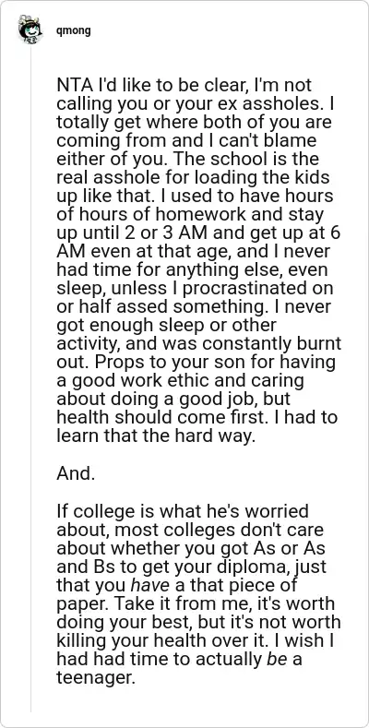Viewport: 369px width, 728px height.
Task: Click the italicized word "be"
Action: [277, 660]
